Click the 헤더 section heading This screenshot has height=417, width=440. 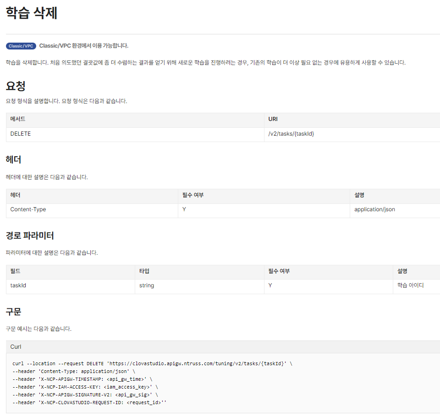[x=13, y=159]
